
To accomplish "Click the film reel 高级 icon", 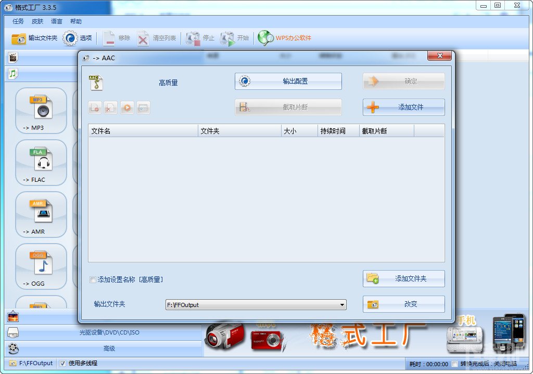I will click(13, 348).
